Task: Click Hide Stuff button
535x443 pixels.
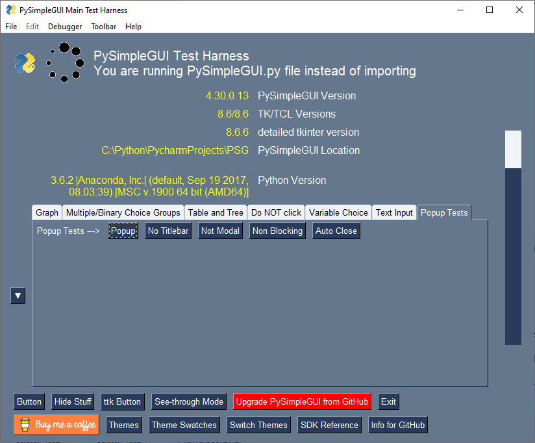Action: (x=73, y=401)
